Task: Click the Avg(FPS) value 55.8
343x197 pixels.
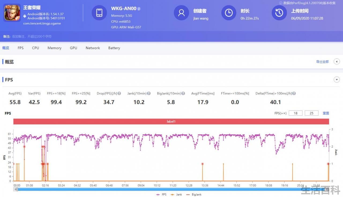Action: click(15, 102)
